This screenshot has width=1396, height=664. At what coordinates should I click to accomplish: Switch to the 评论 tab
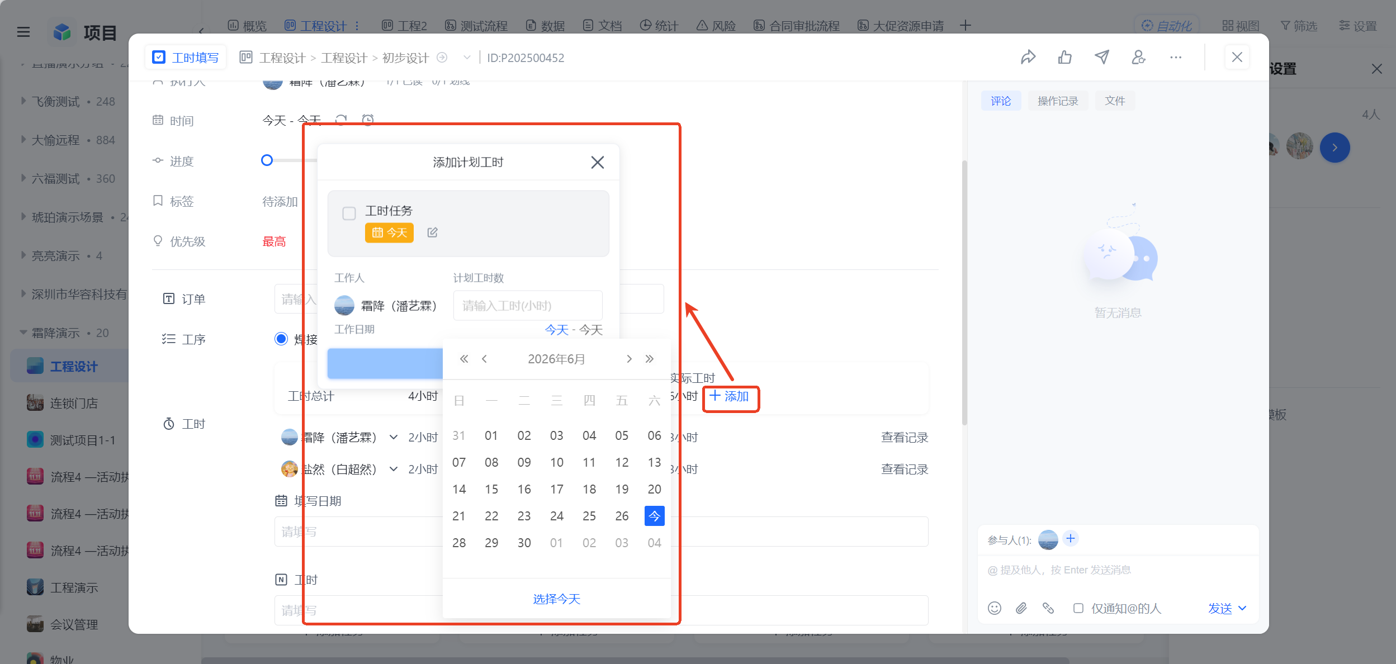[1001, 101]
